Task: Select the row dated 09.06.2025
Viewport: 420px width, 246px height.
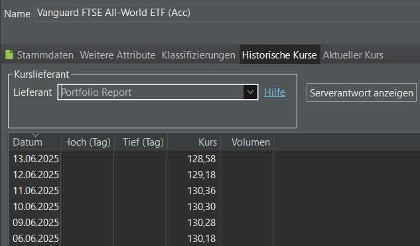Action: (214, 223)
